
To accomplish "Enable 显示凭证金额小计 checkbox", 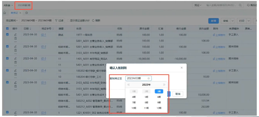I will point(68,21).
